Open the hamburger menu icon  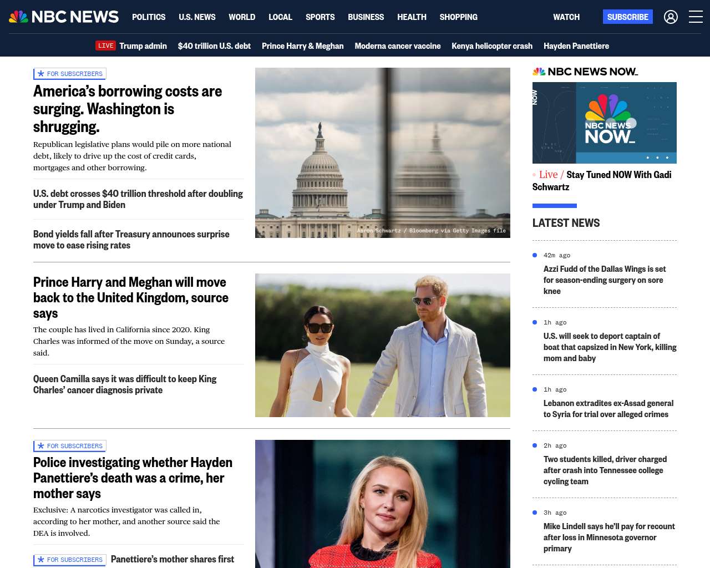(x=696, y=17)
